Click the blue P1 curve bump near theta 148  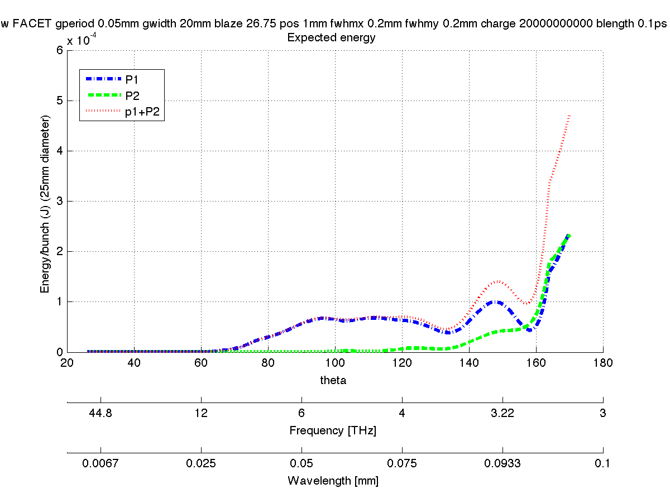[495, 302]
